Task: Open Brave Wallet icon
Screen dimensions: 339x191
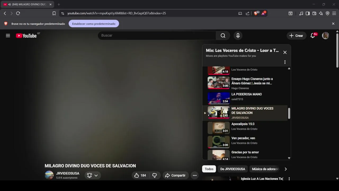Action: (314, 13)
